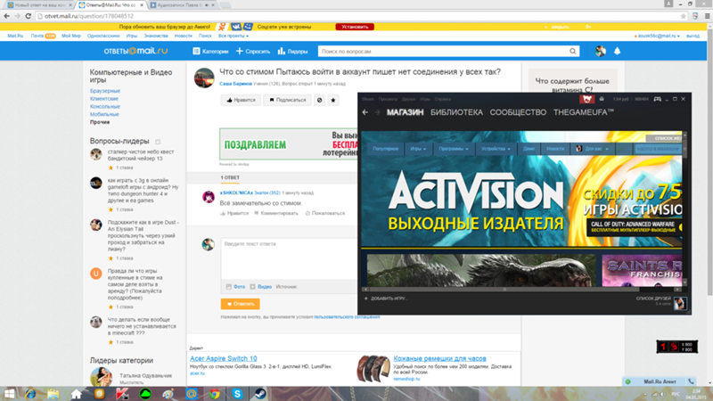Open the Steam inbox envelope icon
Screen dimensions: 713x401
tap(602, 99)
